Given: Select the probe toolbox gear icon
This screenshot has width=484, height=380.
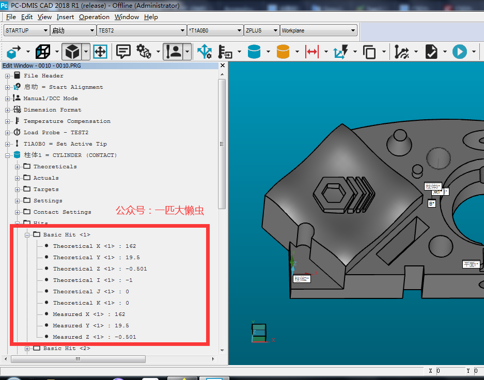Looking at the screenshot, I should [144, 52].
